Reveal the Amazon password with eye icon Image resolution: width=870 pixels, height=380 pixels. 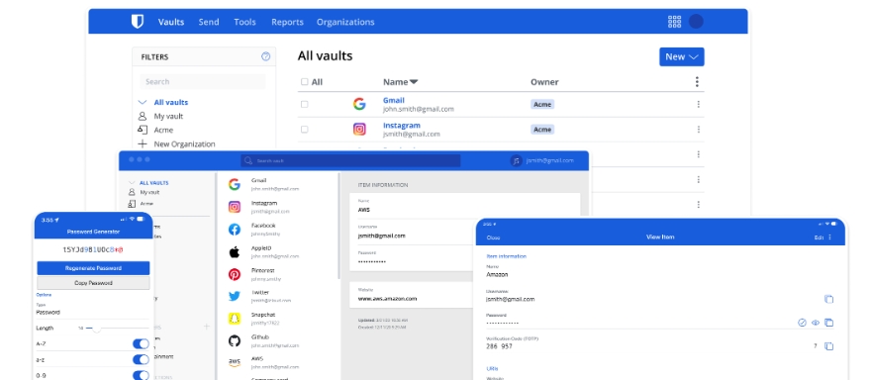816,323
